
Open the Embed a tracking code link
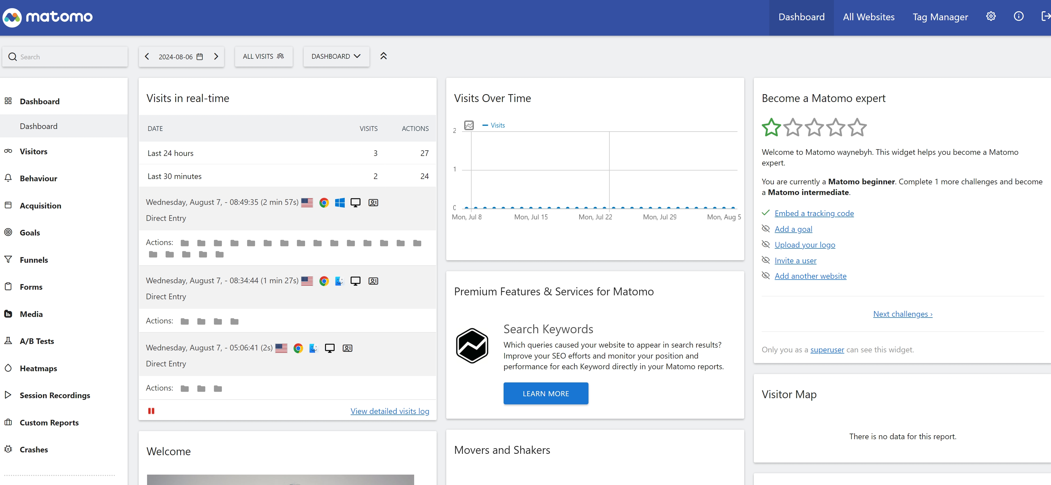pos(814,213)
